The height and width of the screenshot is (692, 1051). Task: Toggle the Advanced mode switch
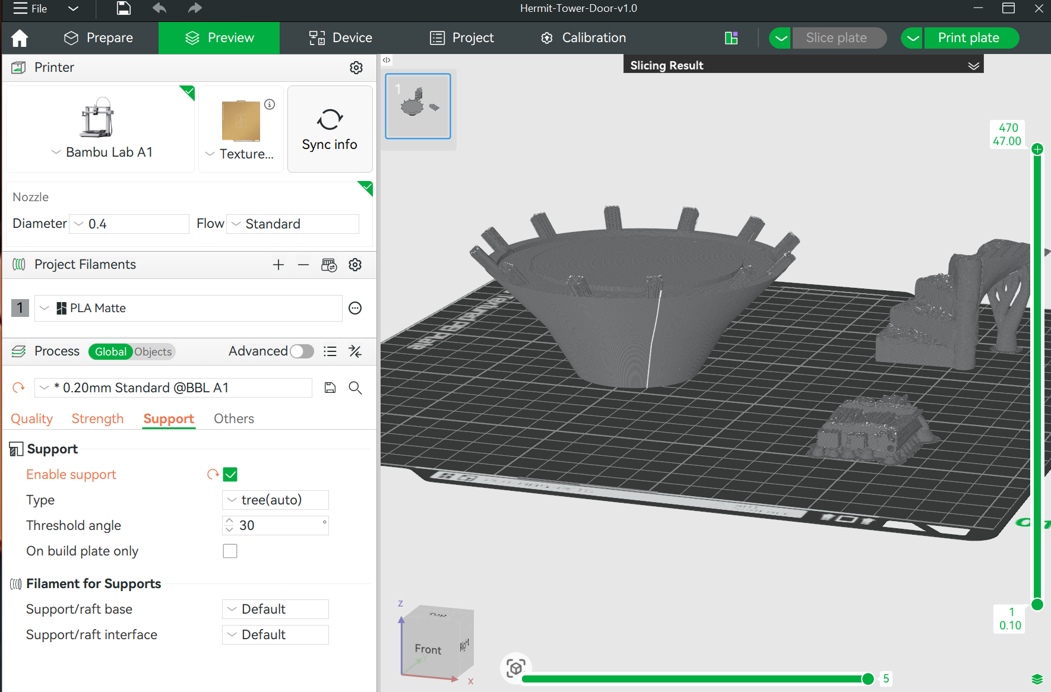click(302, 351)
